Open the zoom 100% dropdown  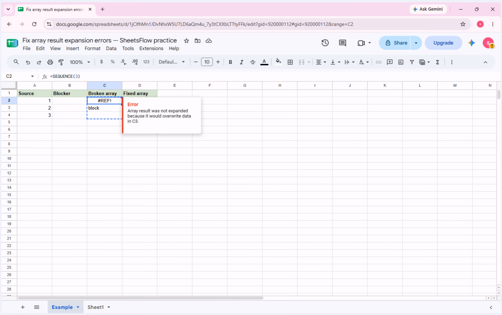(x=80, y=62)
